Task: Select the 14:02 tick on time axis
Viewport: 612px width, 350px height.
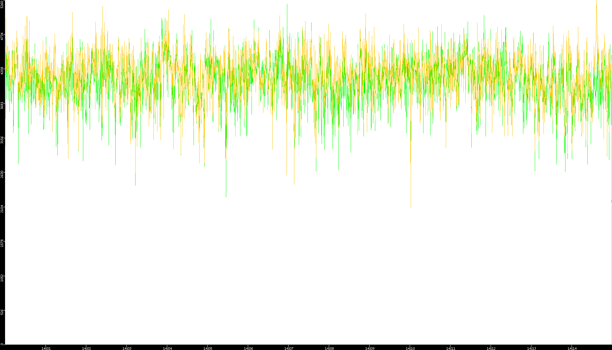Action: coord(86,348)
